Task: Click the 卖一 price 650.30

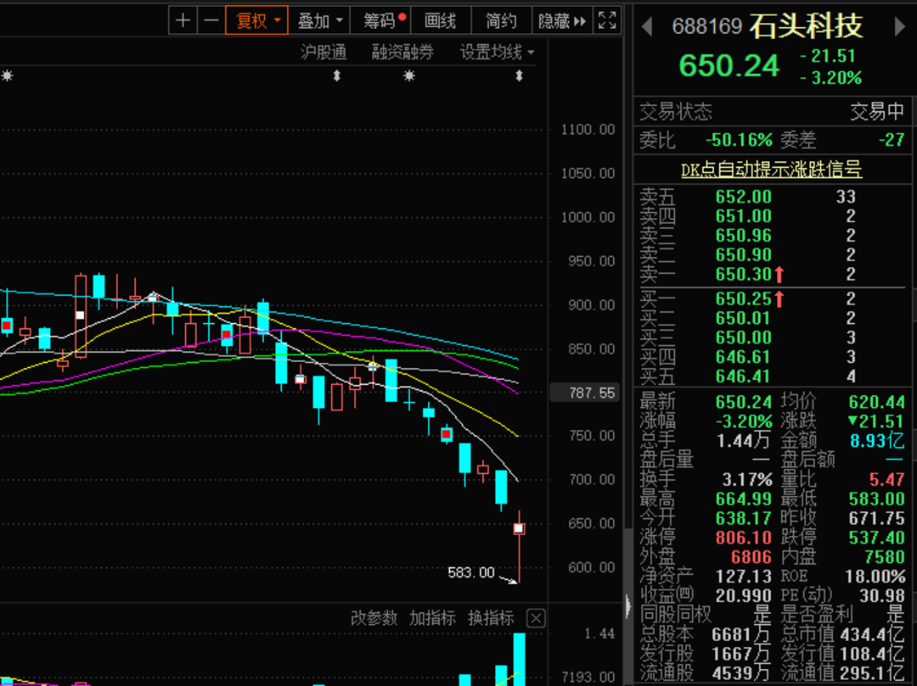Action: (743, 274)
